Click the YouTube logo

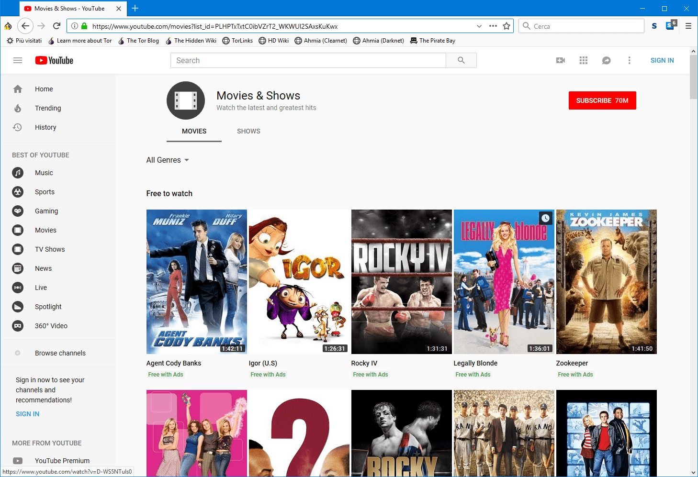point(54,60)
